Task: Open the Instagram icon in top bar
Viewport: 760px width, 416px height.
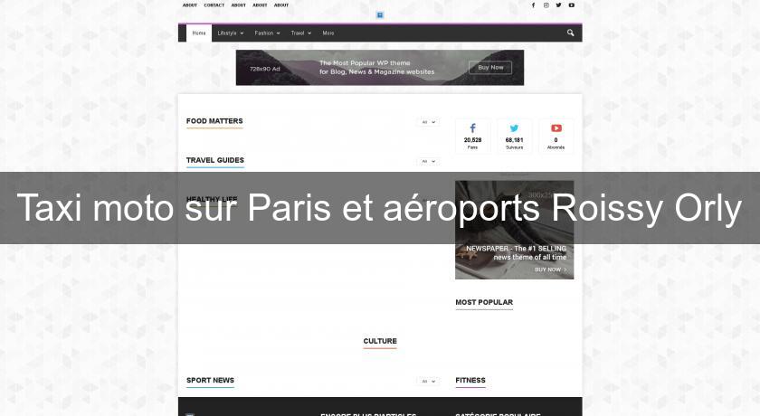Action: click(x=546, y=5)
